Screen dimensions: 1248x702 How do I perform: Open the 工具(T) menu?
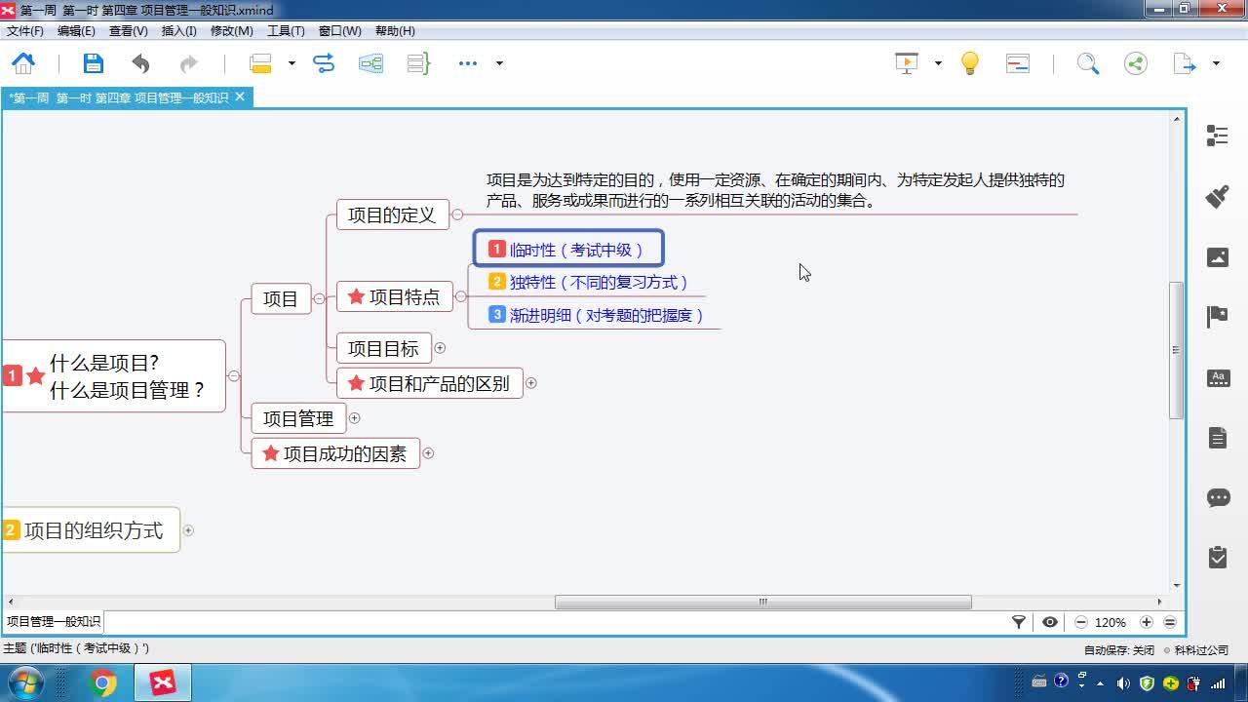click(x=286, y=31)
